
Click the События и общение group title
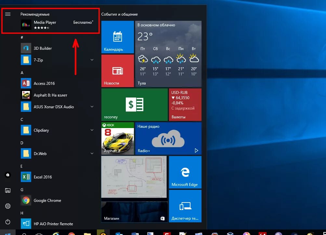120,14
